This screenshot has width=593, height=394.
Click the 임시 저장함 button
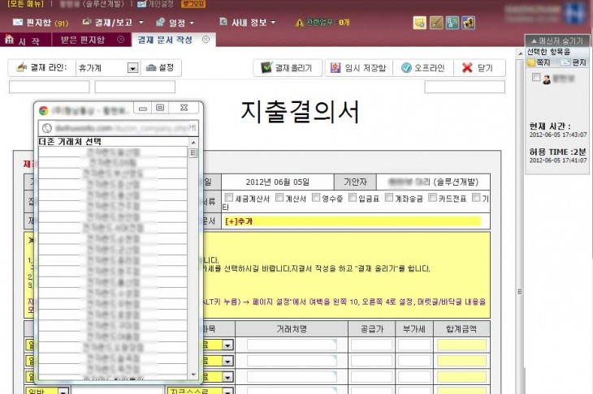click(357, 68)
